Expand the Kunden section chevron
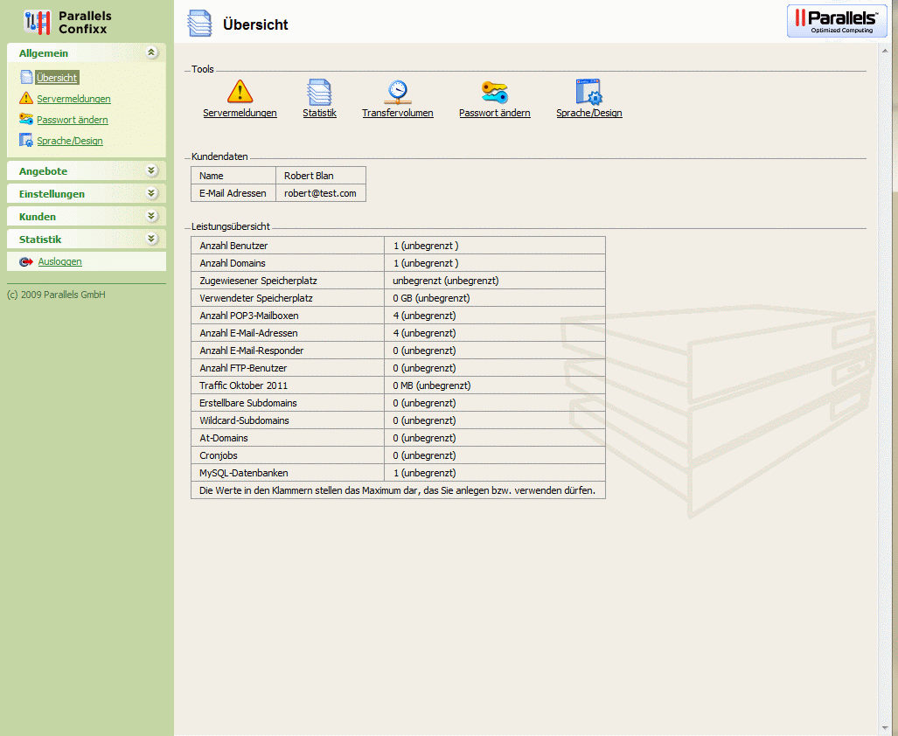The width and height of the screenshot is (898, 736). tap(151, 217)
